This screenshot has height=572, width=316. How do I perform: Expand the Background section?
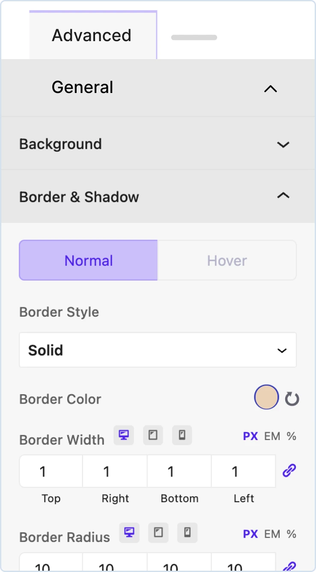pos(158,144)
